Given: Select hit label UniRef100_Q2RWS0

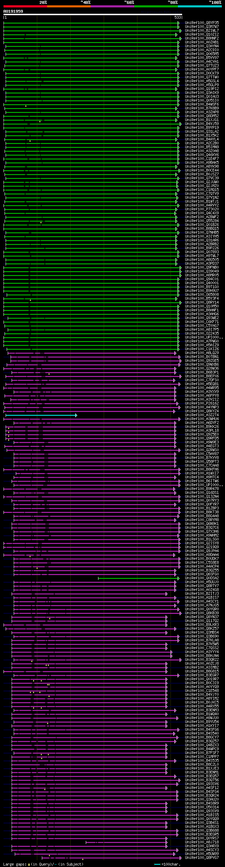Looking at the screenshot, I should [x=202, y=450].
